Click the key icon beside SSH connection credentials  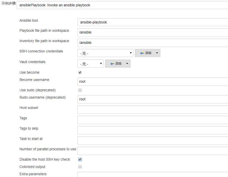(142, 53)
